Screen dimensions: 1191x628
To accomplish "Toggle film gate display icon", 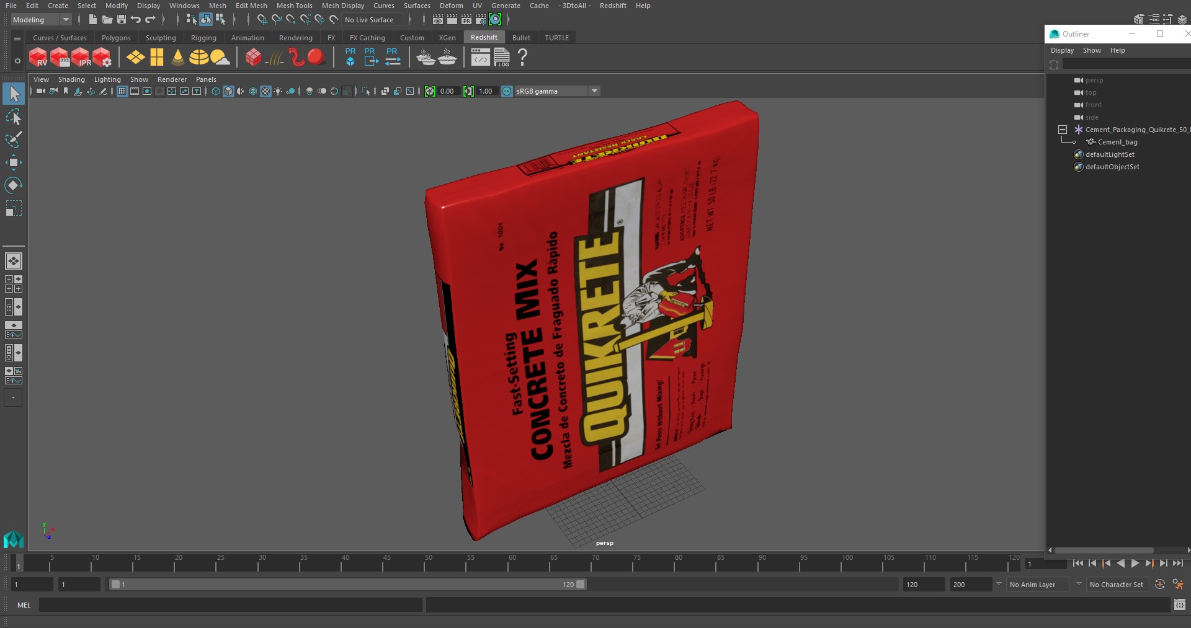I will pyautogui.click(x=135, y=91).
